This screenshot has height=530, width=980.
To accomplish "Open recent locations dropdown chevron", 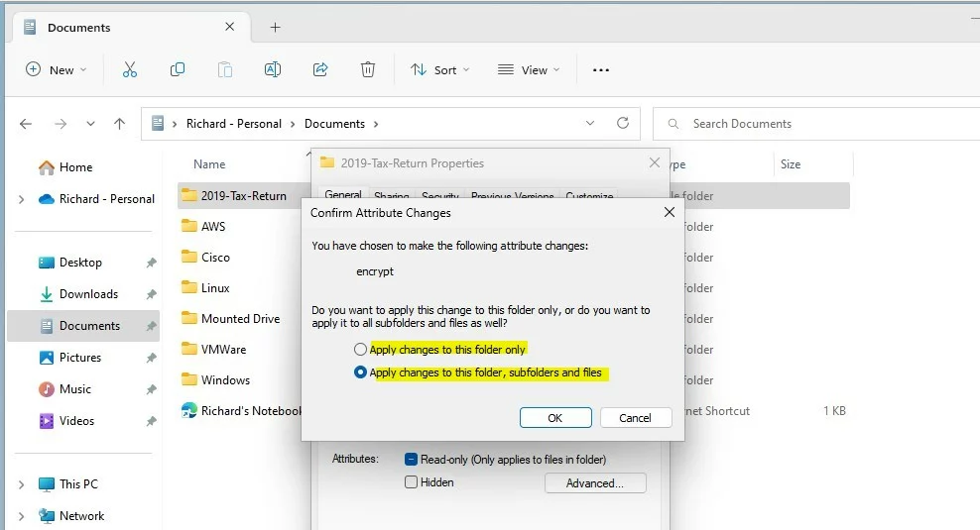I will click(90, 124).
